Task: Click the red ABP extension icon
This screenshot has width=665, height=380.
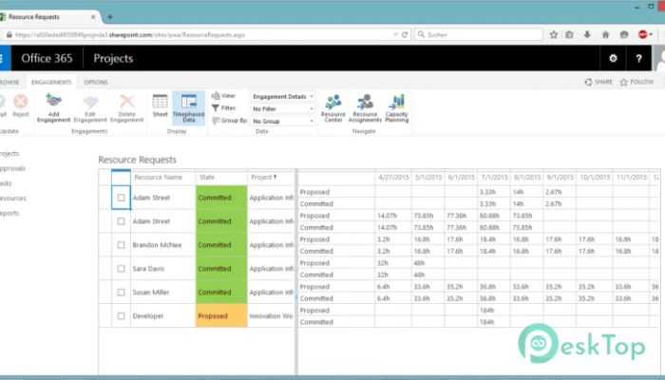Action: click(643, 35)
